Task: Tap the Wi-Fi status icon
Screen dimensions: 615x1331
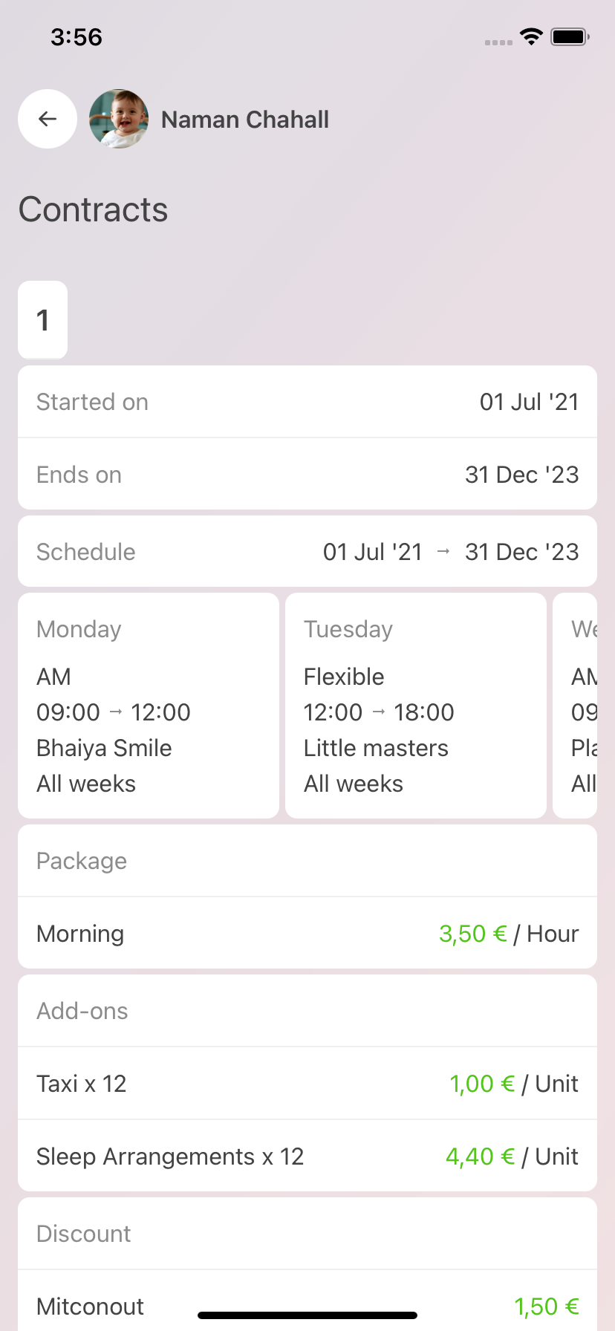Action: coord(531,36)
